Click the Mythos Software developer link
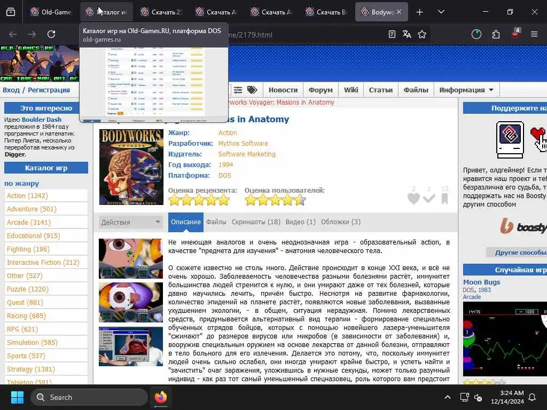Screen dimensions: 547x410 pyautogui.click(x=243, y=143)
